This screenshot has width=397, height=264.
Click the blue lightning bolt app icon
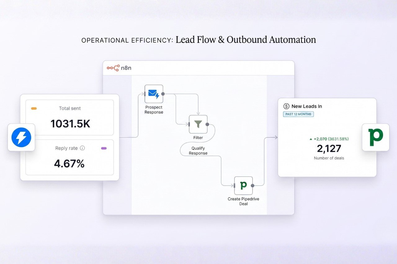click(21, 137)
